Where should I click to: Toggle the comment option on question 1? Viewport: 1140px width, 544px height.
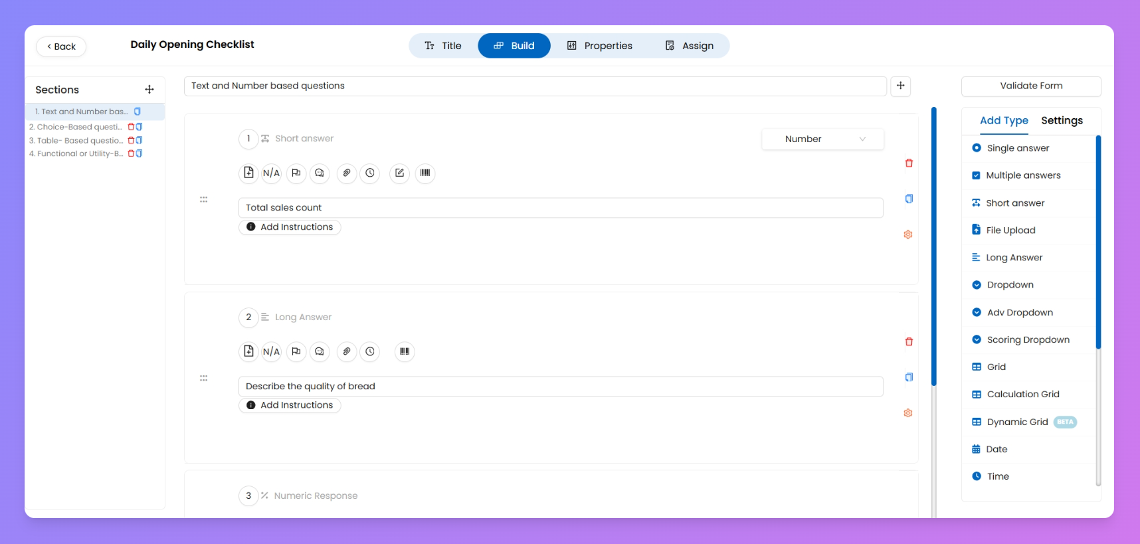pyautogui.click(x=320, y=173)
